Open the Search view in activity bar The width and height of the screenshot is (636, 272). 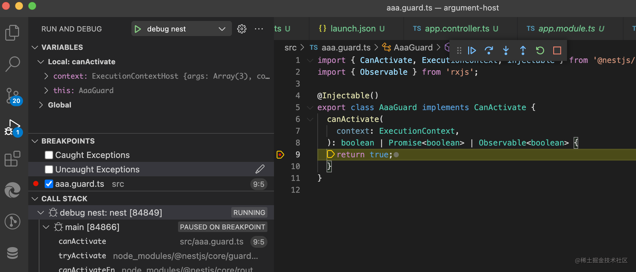click(x=12, y=64)
